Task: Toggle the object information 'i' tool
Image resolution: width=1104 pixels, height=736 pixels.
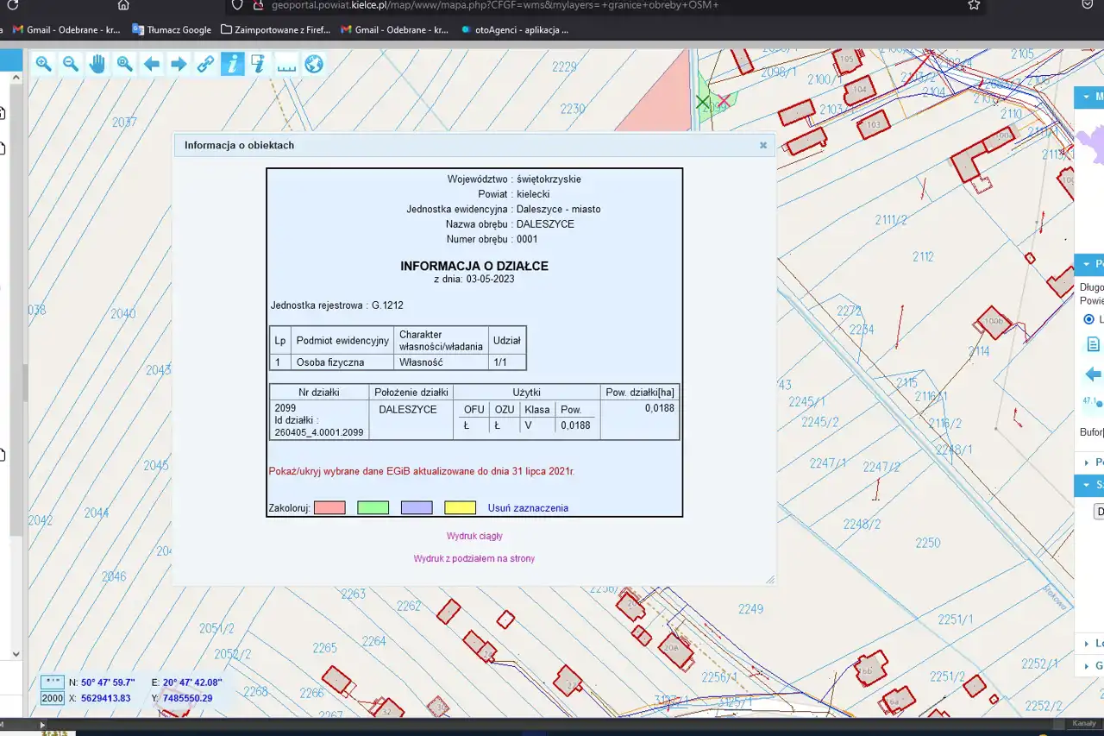Action: coord(232,64)
